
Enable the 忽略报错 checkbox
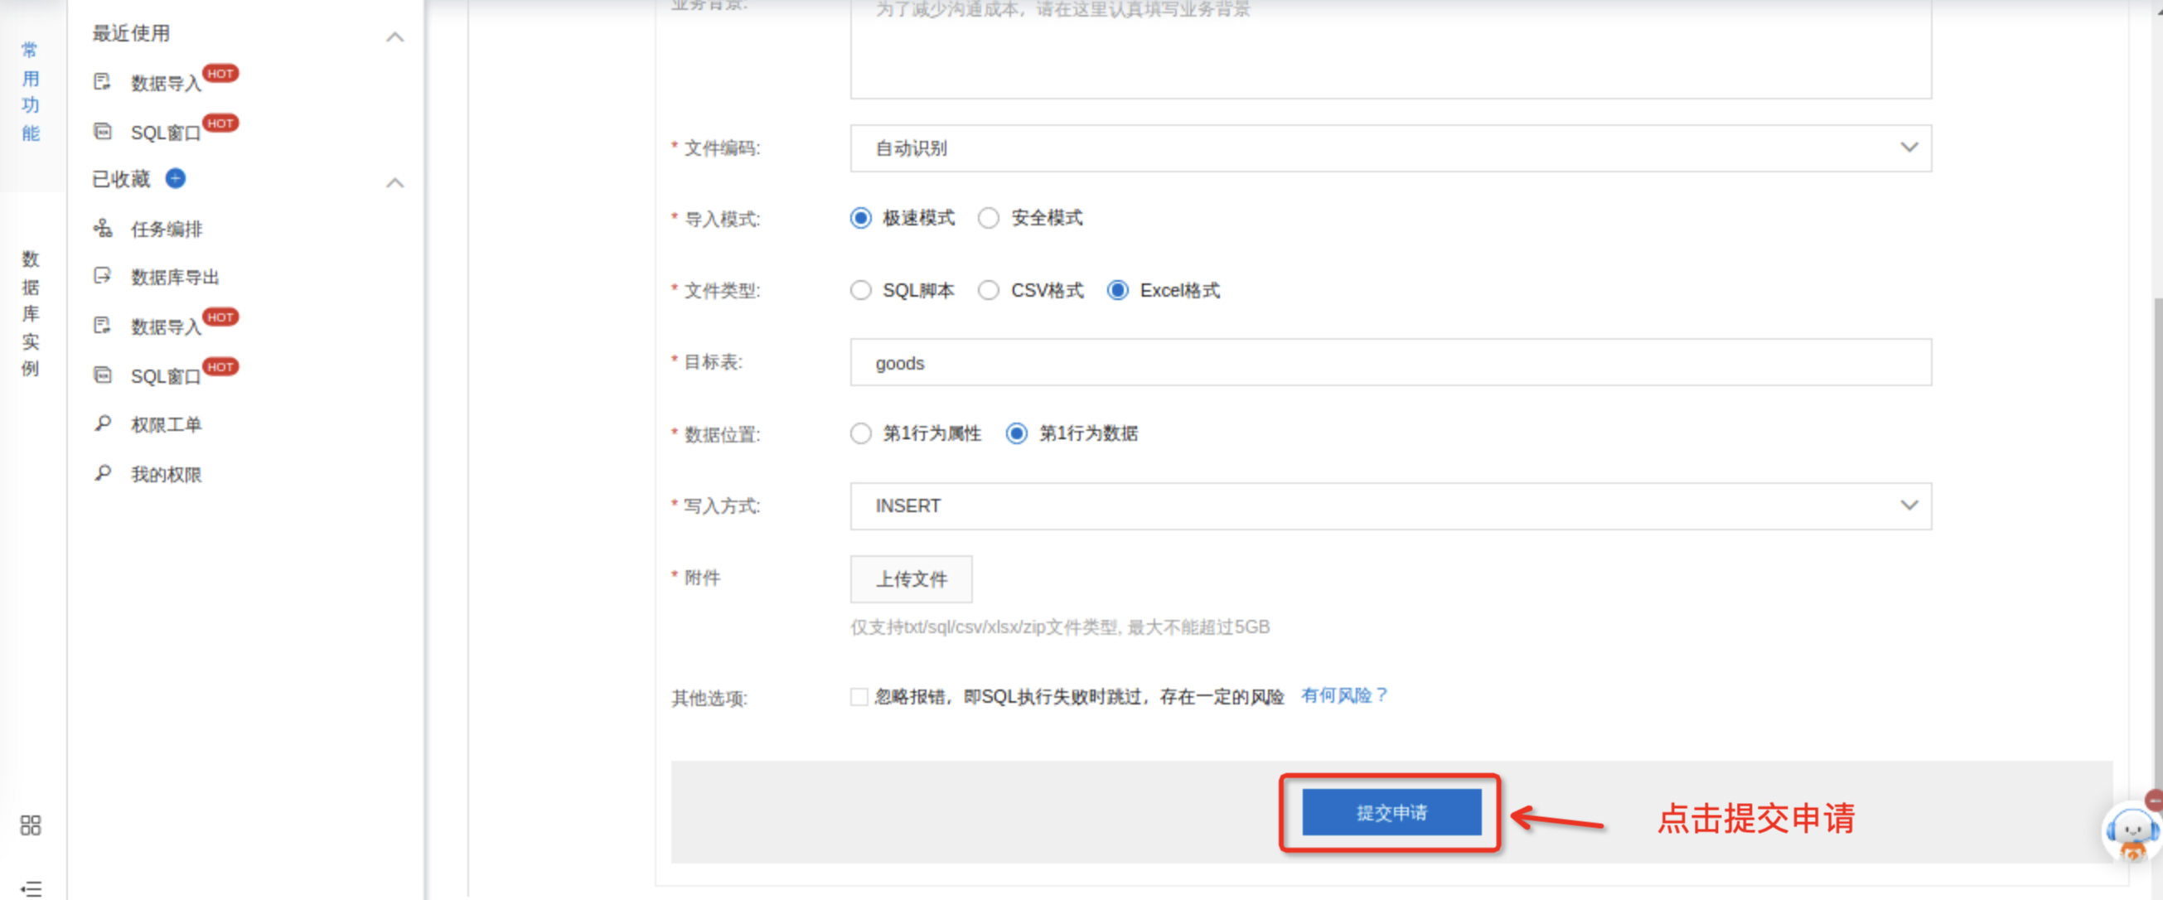pyautogui.click(x=858, y=697)
